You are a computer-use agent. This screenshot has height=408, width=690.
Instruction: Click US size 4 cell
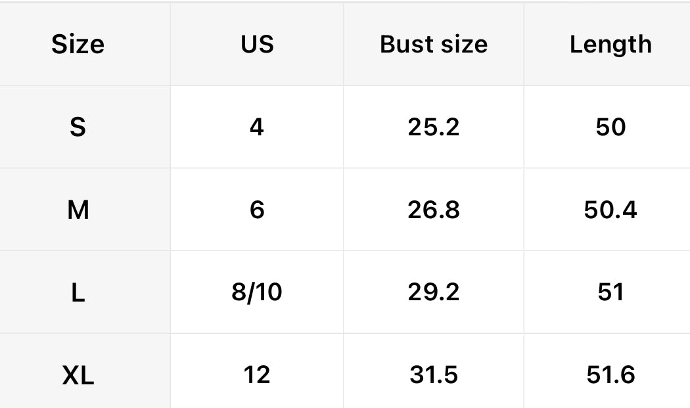click(x=257, y=127)
